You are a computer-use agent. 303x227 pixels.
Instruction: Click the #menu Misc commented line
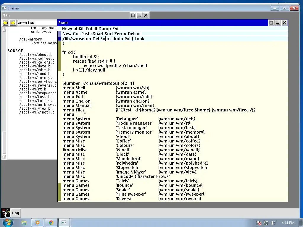click(131, 150)
